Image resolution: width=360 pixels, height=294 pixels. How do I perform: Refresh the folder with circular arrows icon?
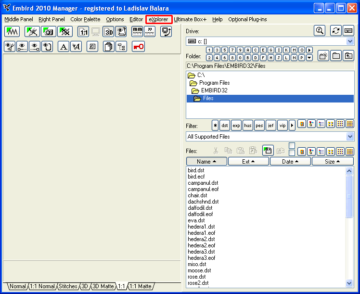tap(335, 30)
